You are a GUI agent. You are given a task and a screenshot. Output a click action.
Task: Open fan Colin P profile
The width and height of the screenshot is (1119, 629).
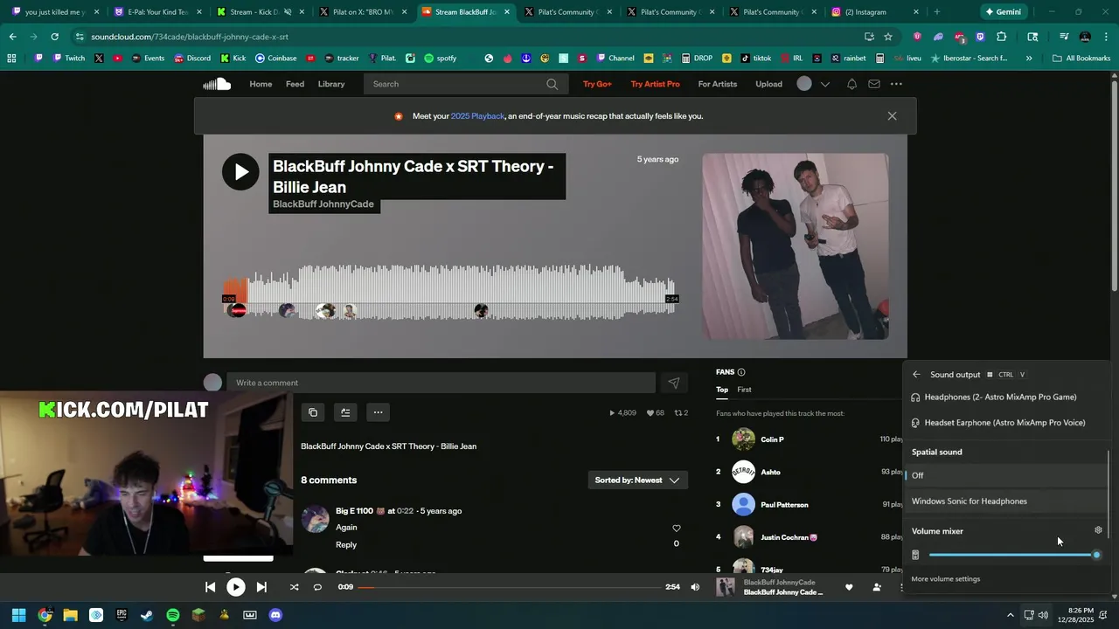(x=772, y=439)
